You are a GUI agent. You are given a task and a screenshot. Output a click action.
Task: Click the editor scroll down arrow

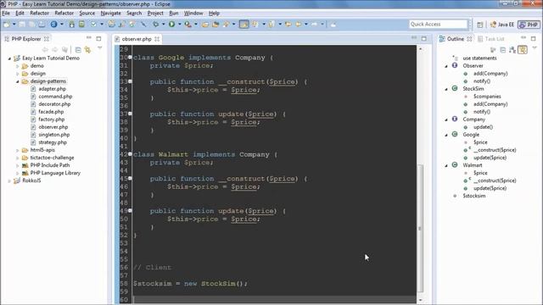pyautogui.click(x=421, y=300)
